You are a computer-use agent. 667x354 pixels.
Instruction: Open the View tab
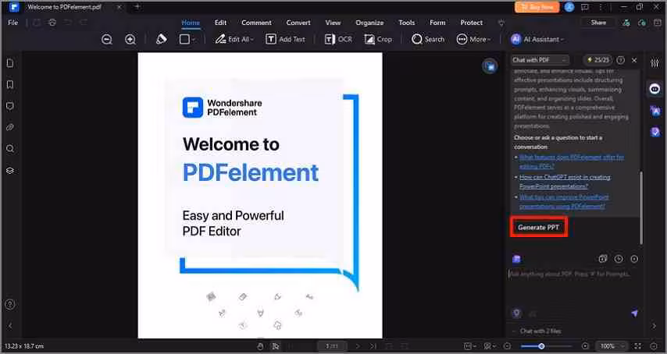point(333,23)
